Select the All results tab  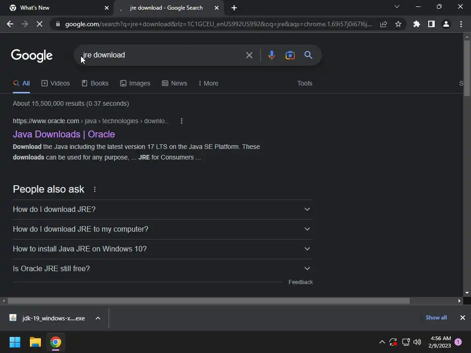tap(21, 84)
